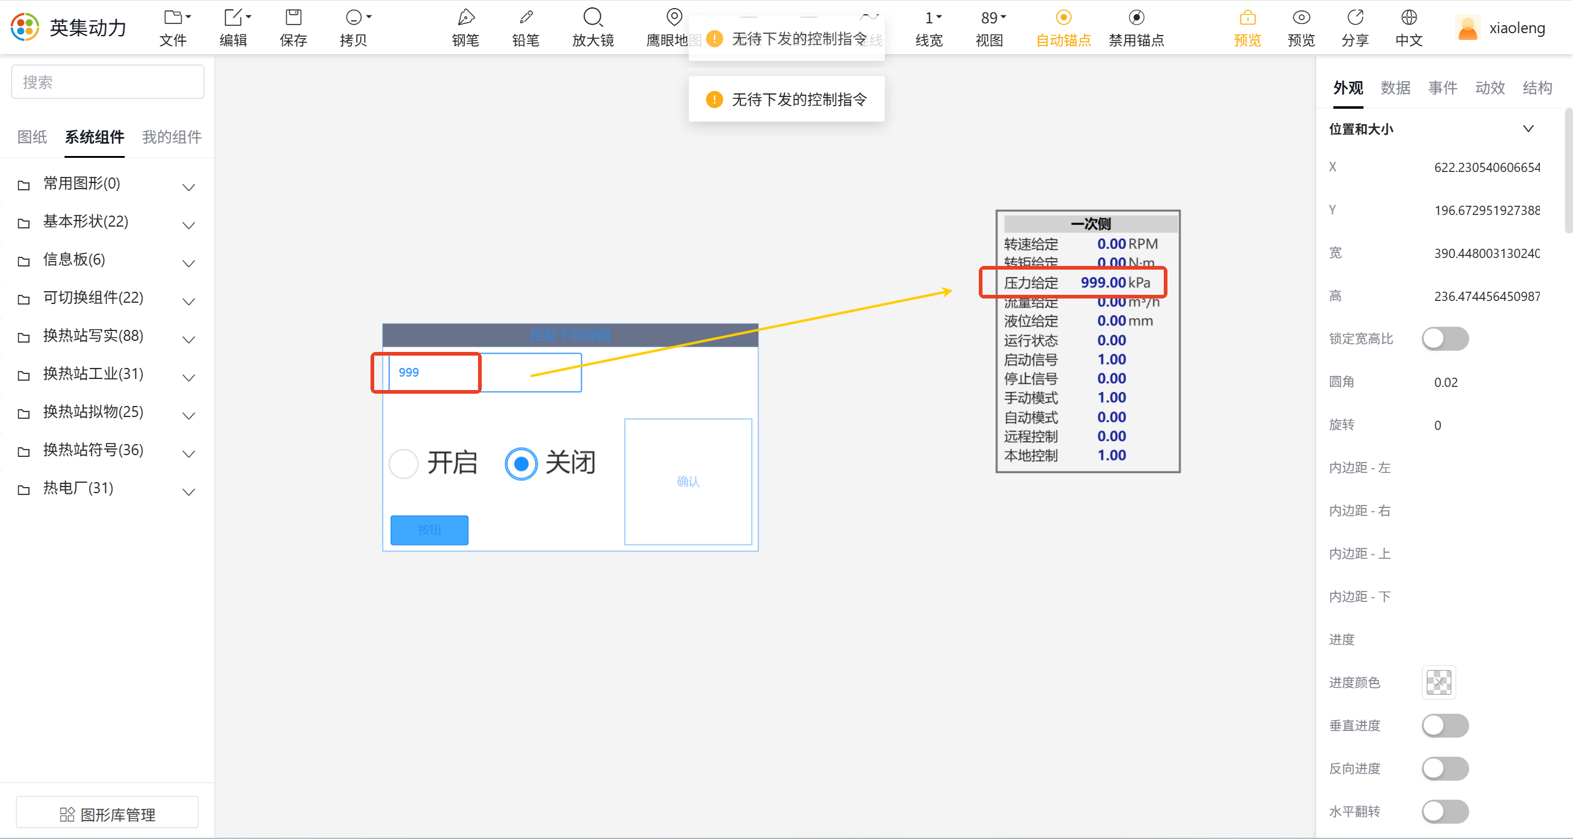The width and height of the screenshot is (1573, 839).
Task: Click the blue 按钮 button
Action: 430,530
